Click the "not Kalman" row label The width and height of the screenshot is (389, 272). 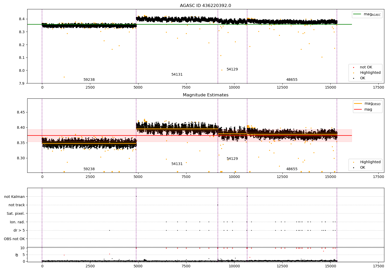pyautogui.click(x=15, y=197)
